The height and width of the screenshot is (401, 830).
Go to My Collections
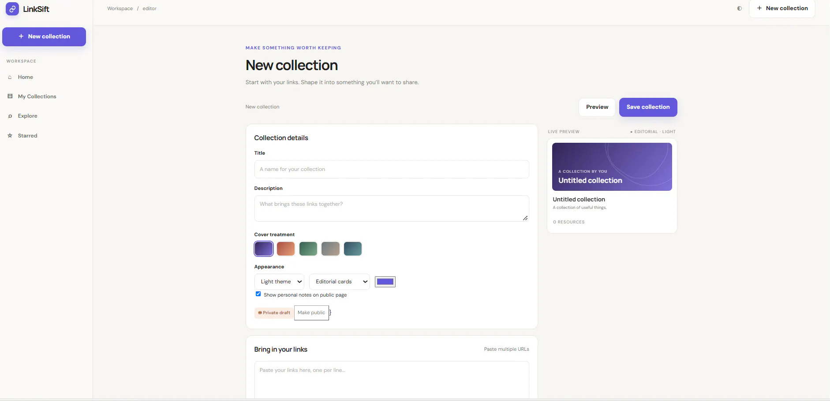[x=37, y=97]
